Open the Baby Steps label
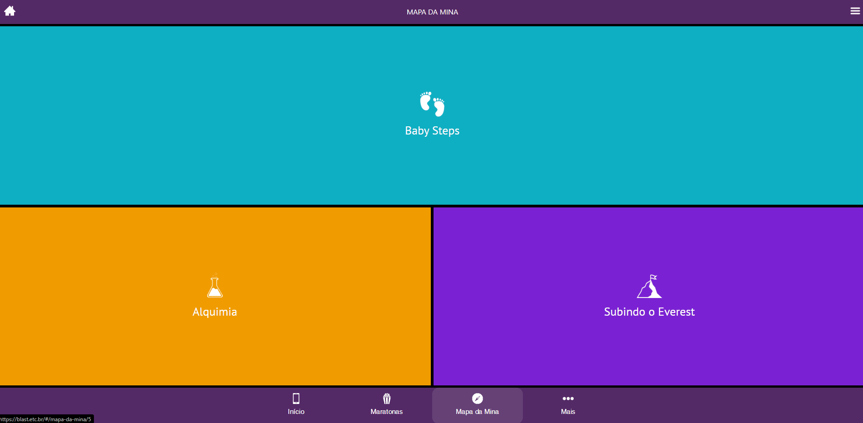The image size is (863, 423). click(x=432, y=131)
